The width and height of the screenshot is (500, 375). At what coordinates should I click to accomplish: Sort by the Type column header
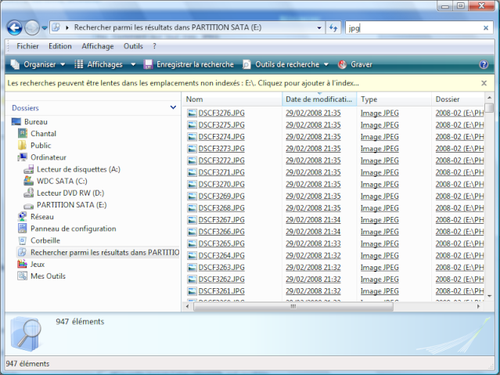394,99
